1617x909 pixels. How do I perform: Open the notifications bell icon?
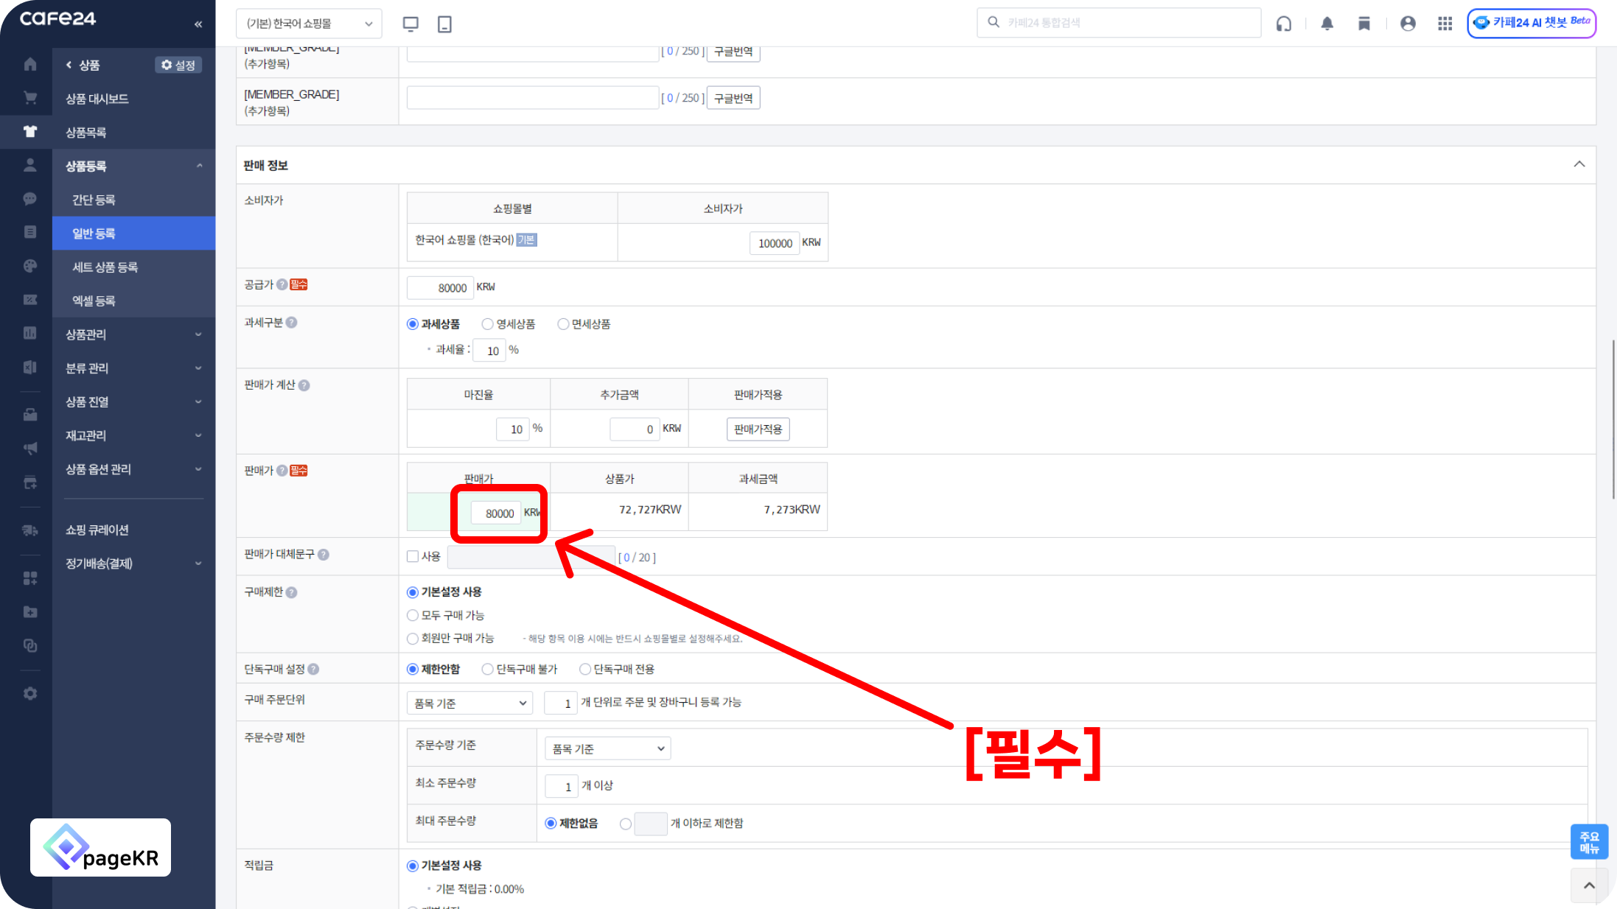coord(1327,24)
